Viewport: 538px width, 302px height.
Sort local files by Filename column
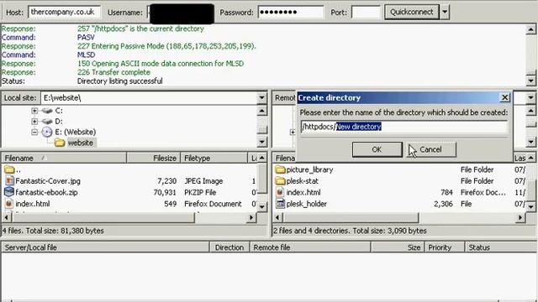(x=65, y=158)
